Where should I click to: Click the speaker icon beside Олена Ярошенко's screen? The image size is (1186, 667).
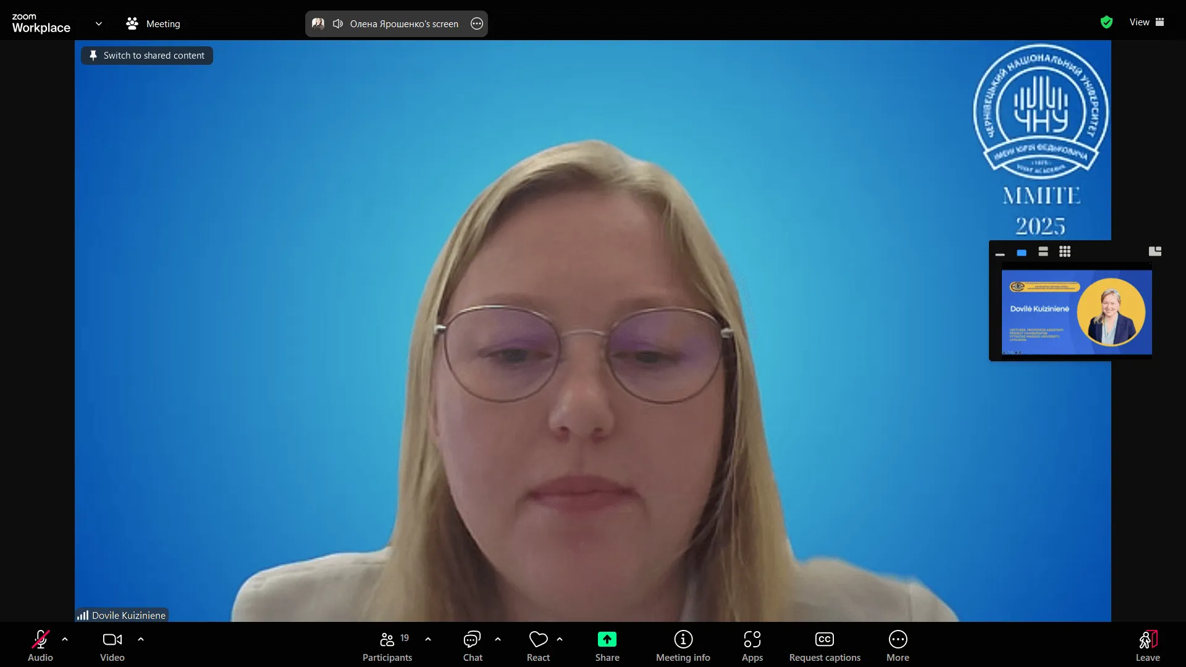click(x=338, y=23)
